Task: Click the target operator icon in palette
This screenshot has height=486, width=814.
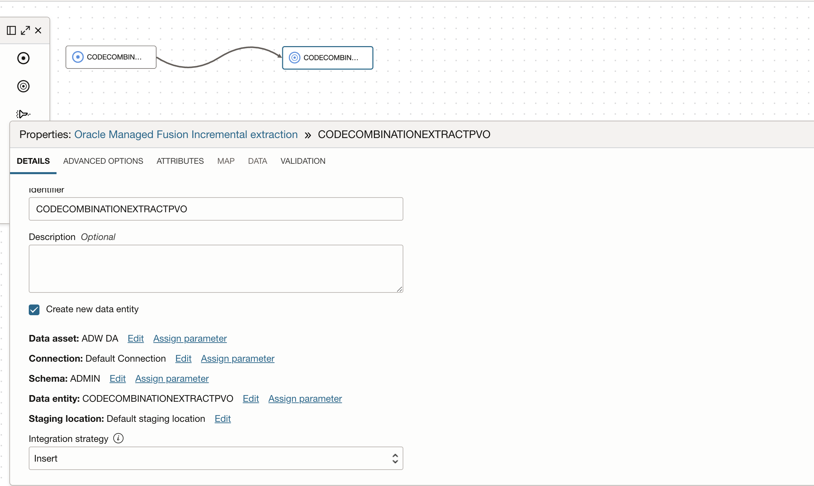Action: (23, 86)
